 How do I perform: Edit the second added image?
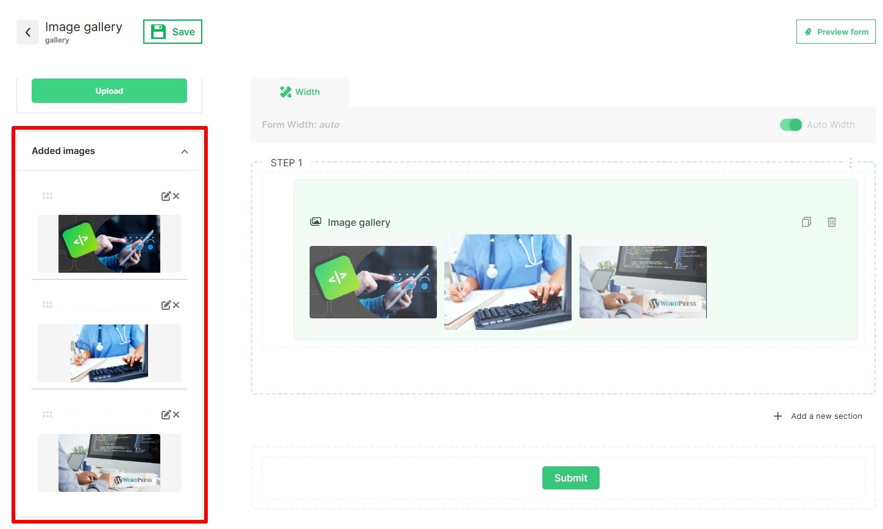pos(166,305)
